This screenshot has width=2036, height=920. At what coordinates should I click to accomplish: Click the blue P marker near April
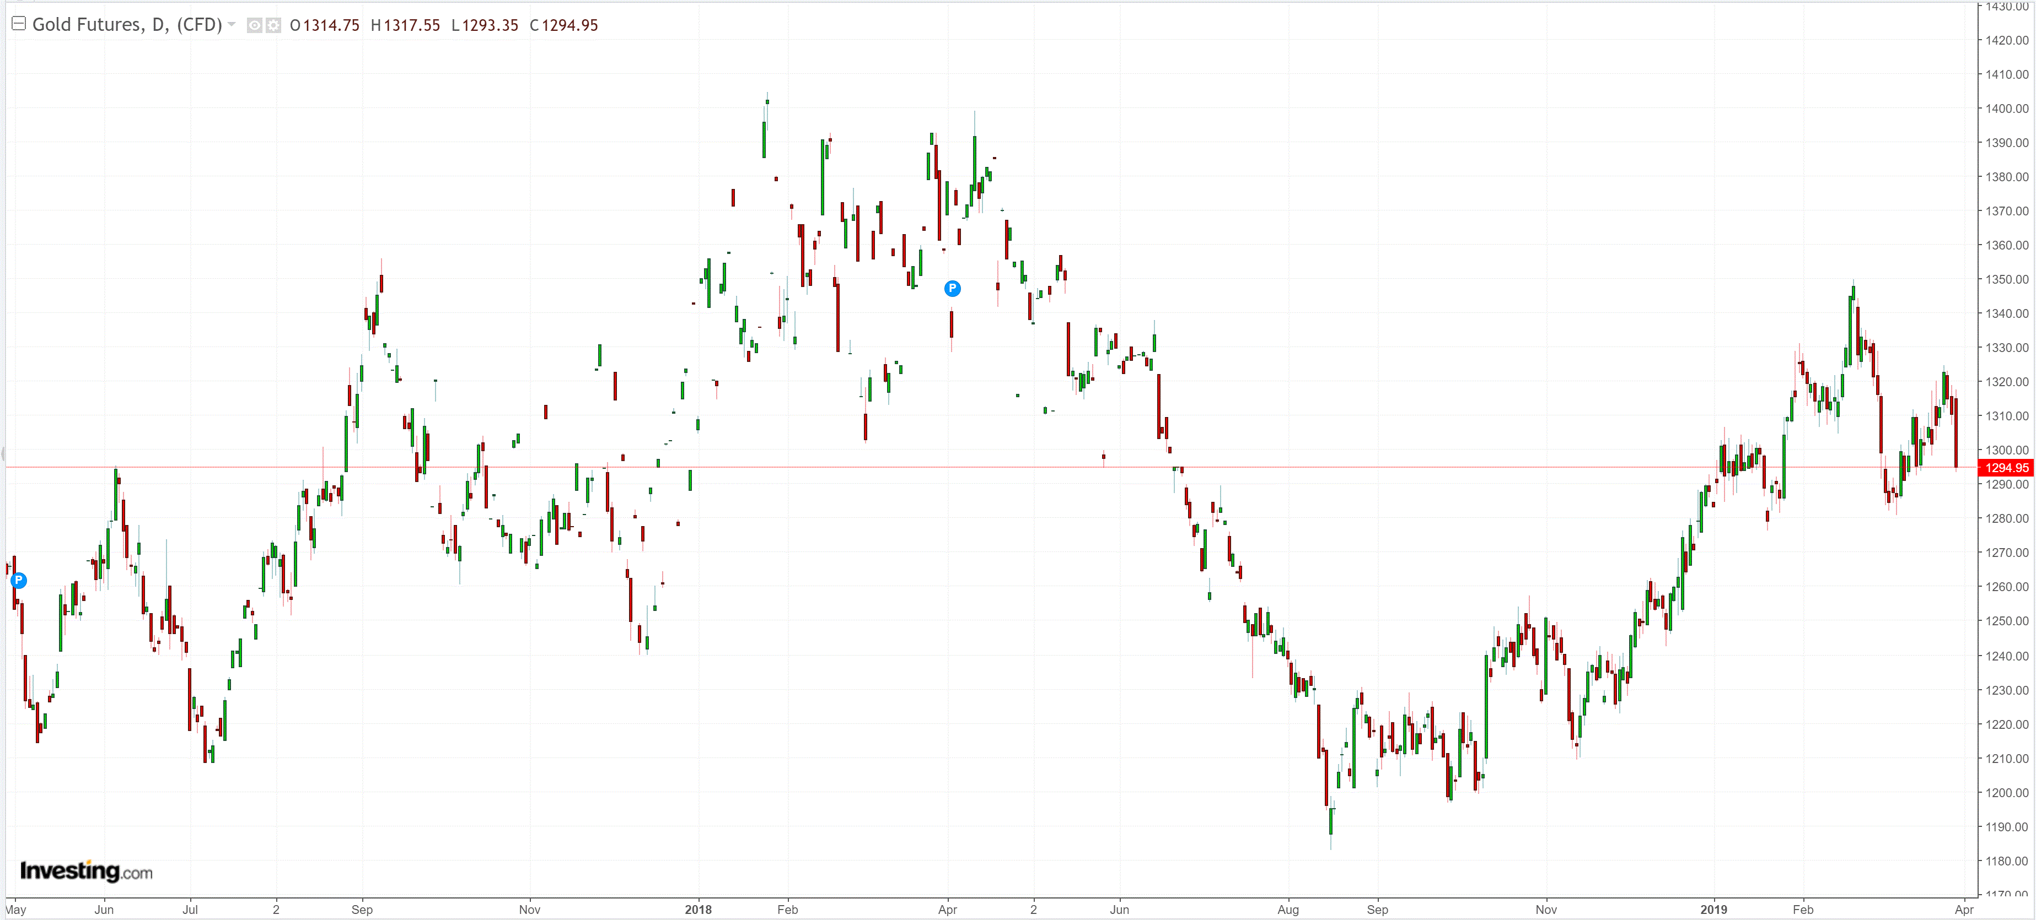tap(953, 288)
